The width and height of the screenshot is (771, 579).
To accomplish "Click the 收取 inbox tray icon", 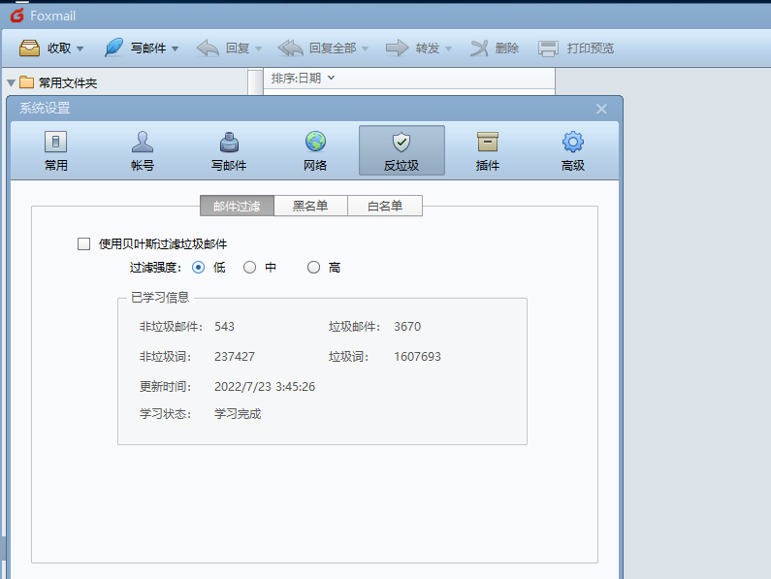I will 29,48.
